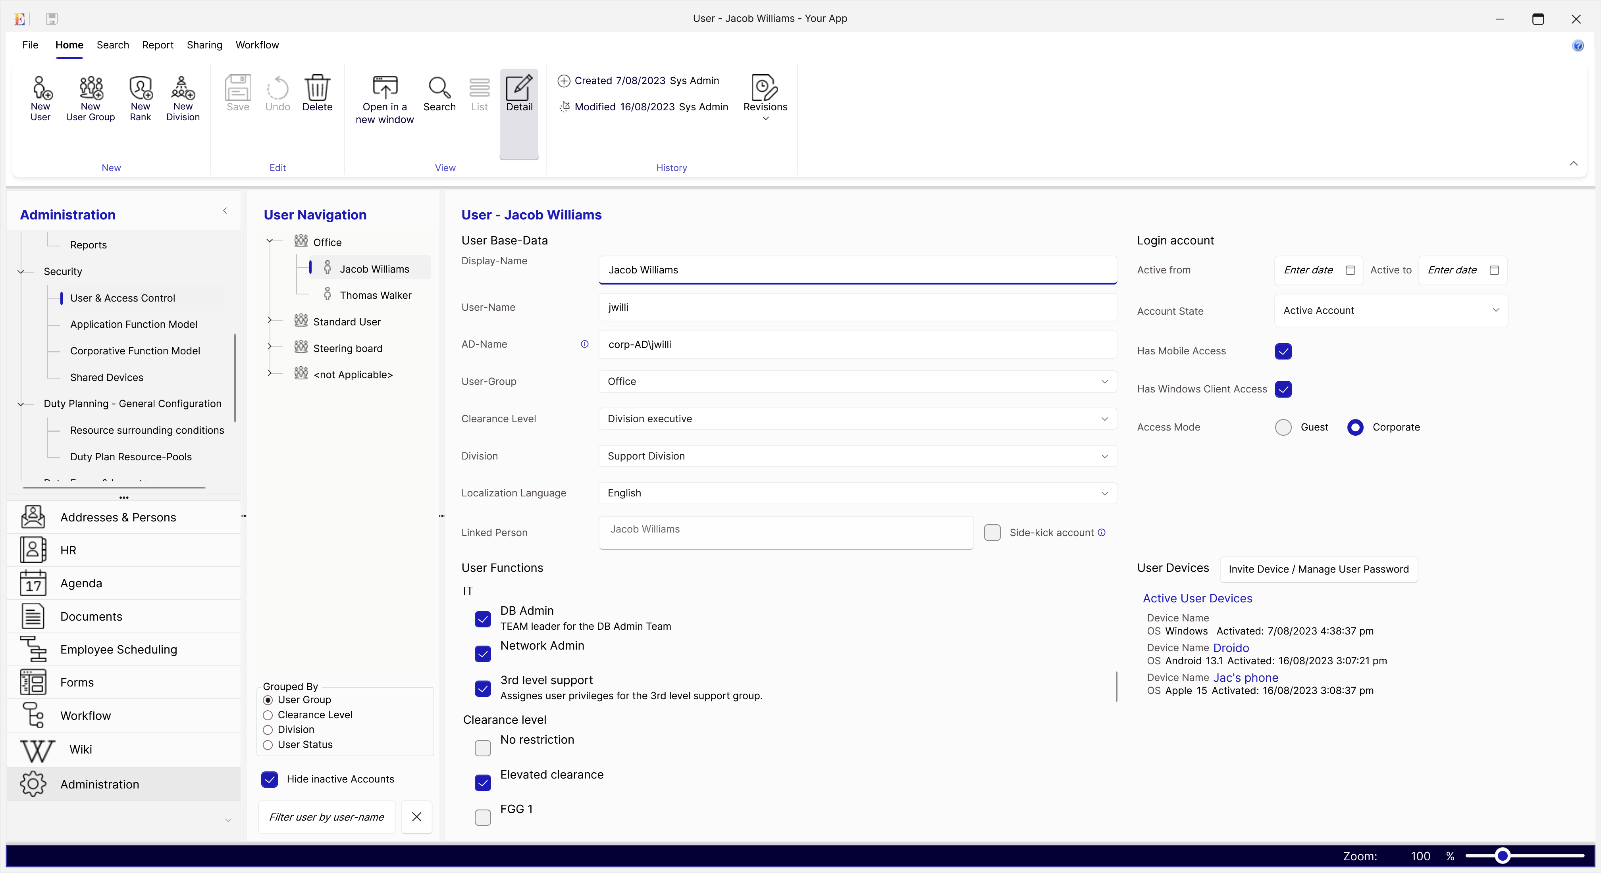
Task: Collapse the ribbon with the chevron
Action: tap(1573, 163)
